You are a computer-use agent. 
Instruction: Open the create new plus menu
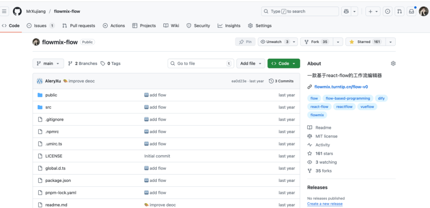tap(373, 12)
